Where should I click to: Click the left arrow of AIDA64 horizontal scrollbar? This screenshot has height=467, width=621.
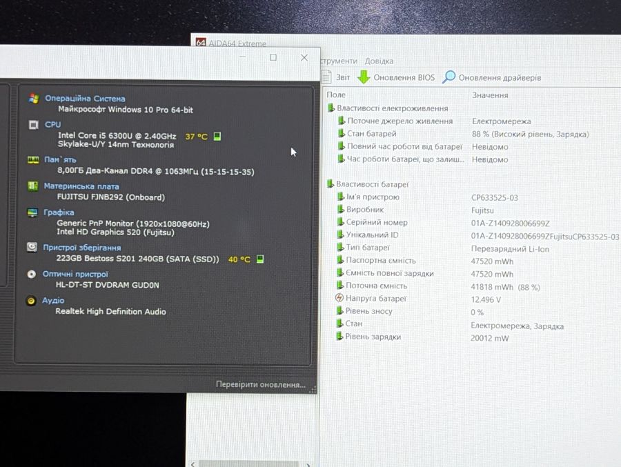tap(193, 464)
